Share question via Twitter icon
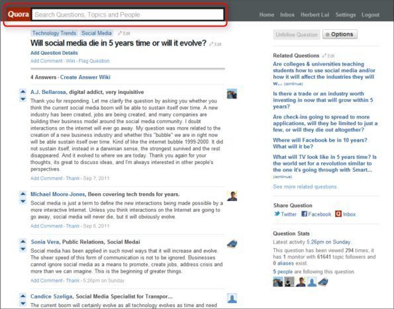 (x=277, y=214)
